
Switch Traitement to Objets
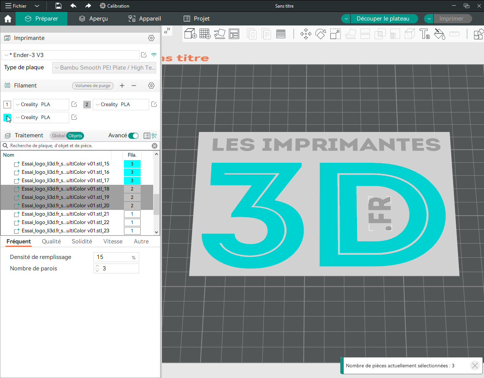pos(75,136)
